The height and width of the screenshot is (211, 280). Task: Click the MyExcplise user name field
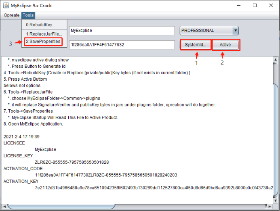coord(122,31)
